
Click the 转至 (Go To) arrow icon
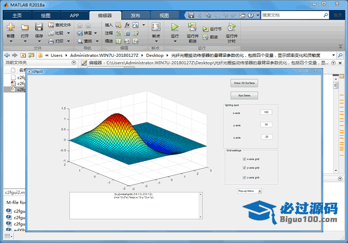(x=80, y=33)
